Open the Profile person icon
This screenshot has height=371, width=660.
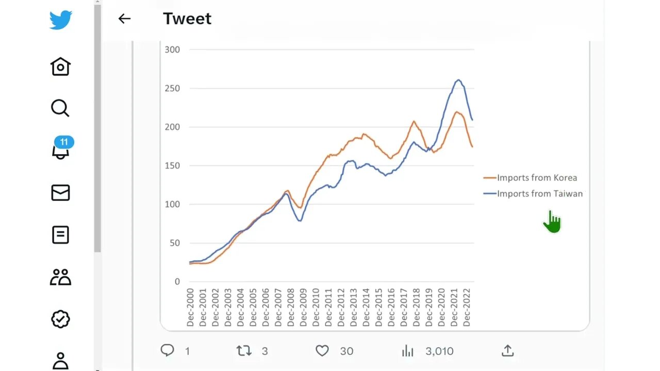(60, 360)
